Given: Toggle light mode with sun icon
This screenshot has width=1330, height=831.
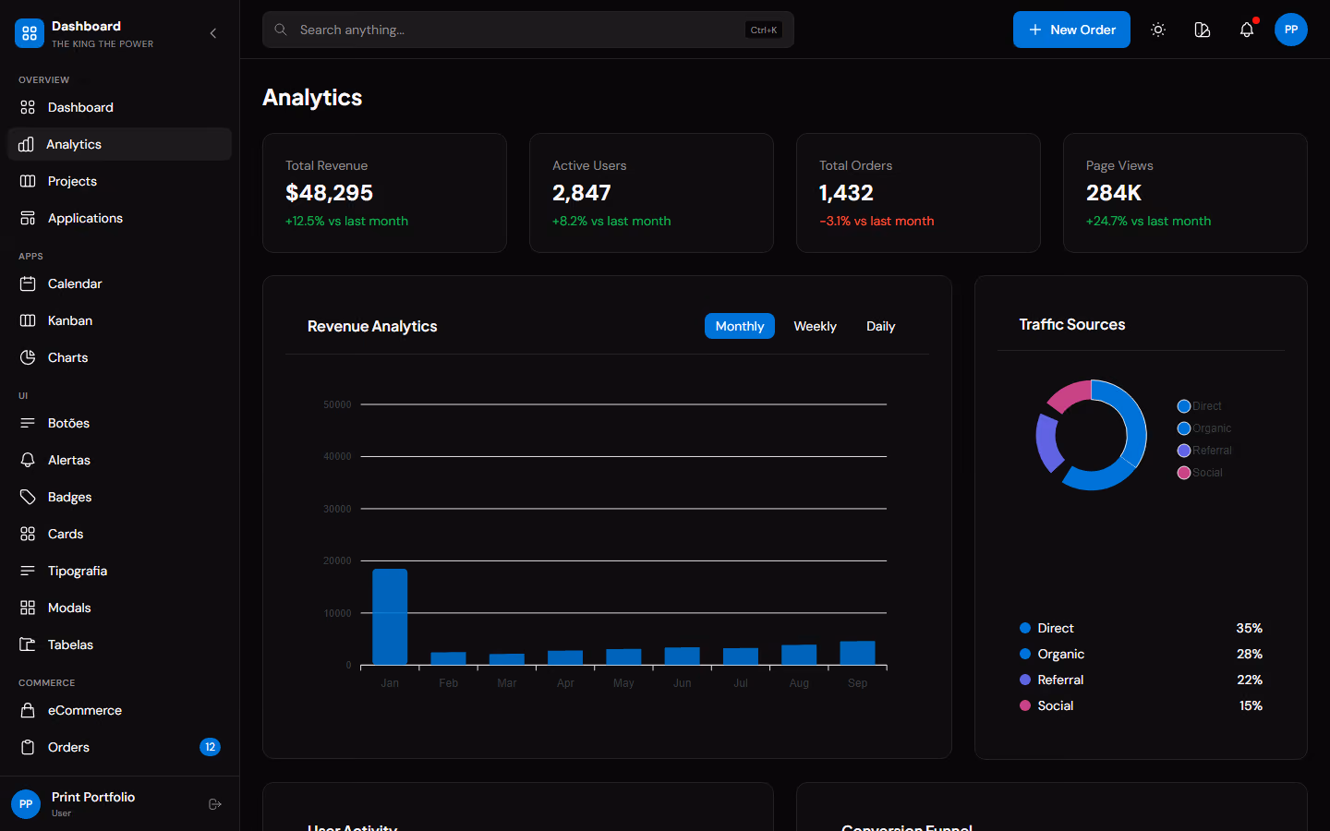Looking at the screenshot, I should 1158,30.
